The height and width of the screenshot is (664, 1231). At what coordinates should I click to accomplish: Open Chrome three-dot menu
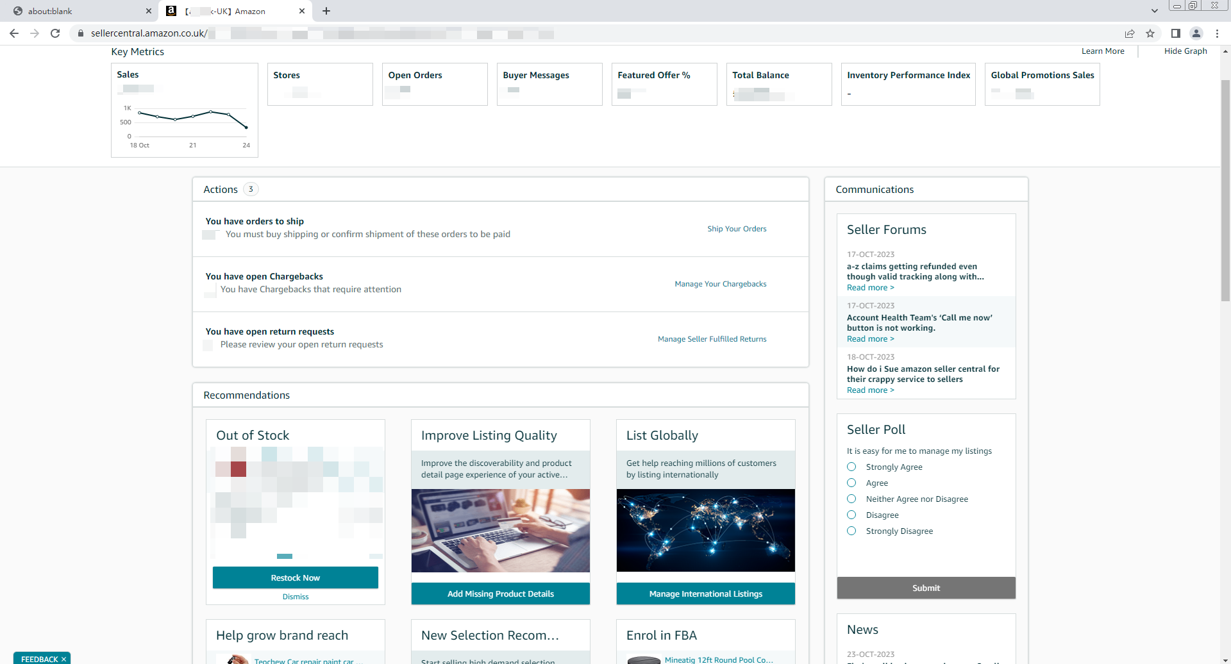tap(1217, 33)
